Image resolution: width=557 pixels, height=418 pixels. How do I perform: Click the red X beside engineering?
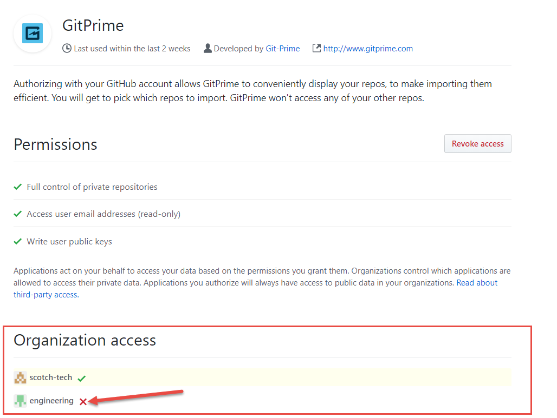coord(83,402)
